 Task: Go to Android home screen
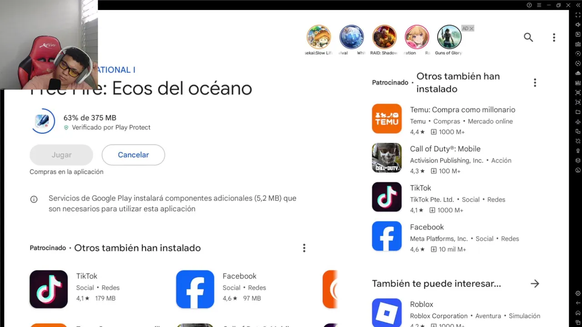click(578, 313)
